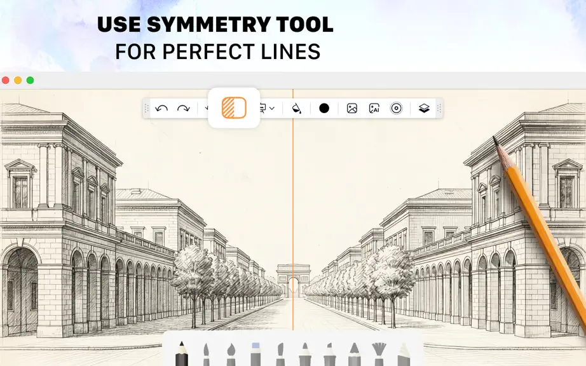Select the paint bucket fill tool
Image resolution: width=586 pixels, height=366 pixels.
tap(296, 108)
